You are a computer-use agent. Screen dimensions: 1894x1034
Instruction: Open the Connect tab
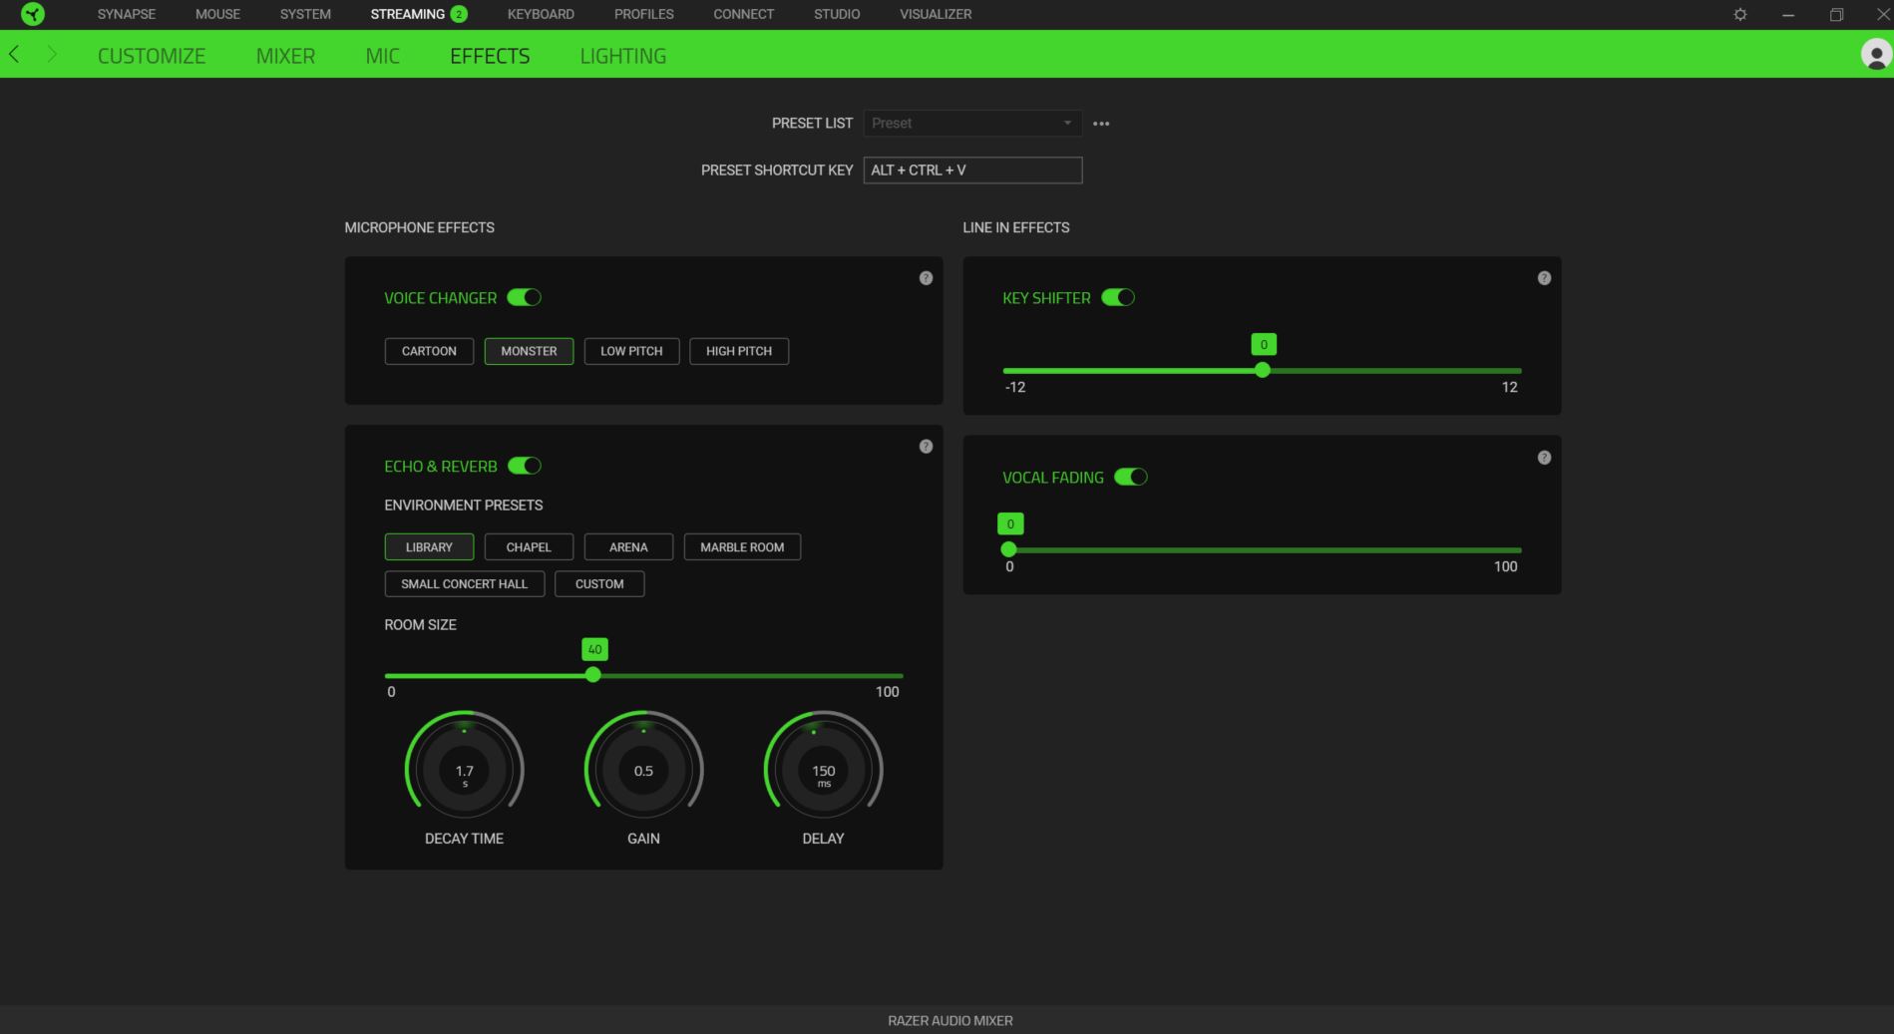[x=743, y=14]
